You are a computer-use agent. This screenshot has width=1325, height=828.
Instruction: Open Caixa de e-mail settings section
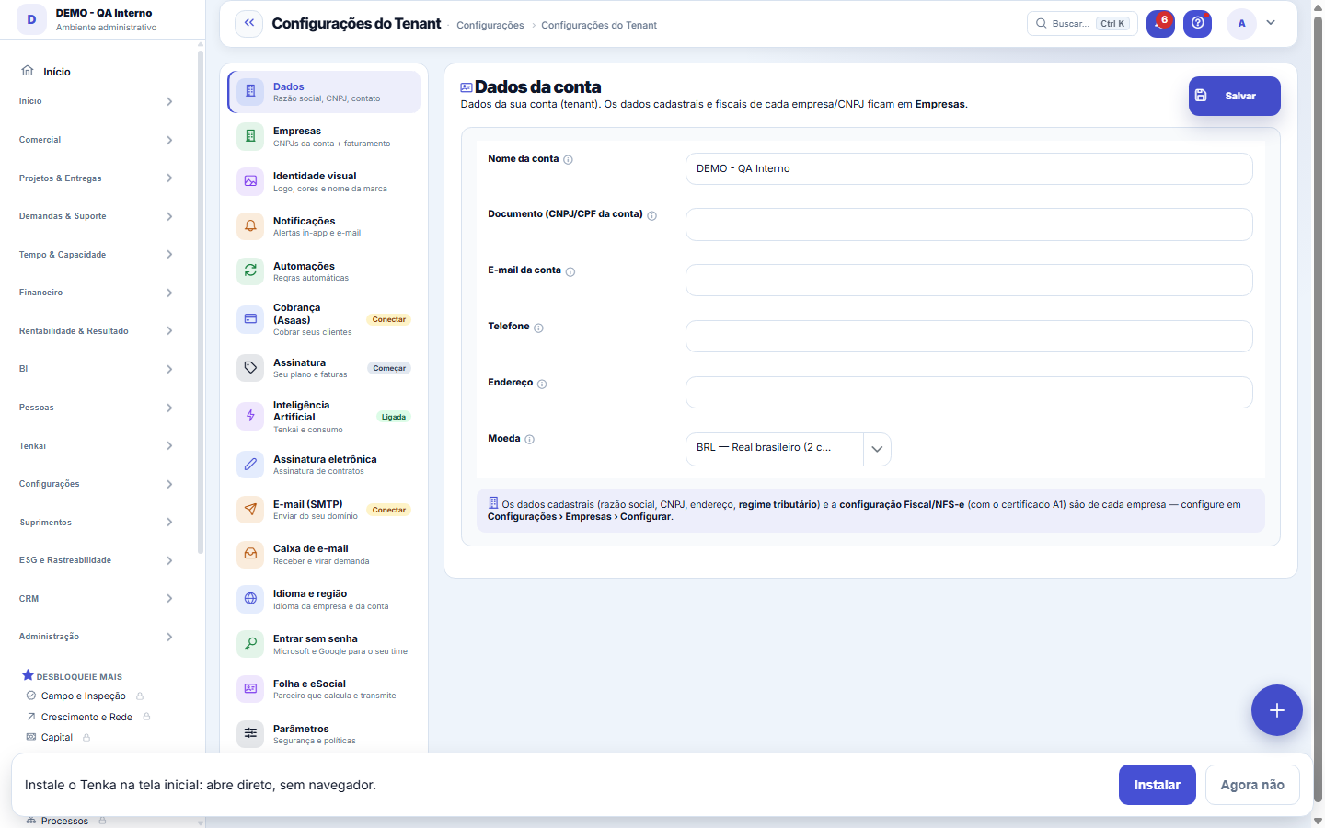(x=324, y=554)
